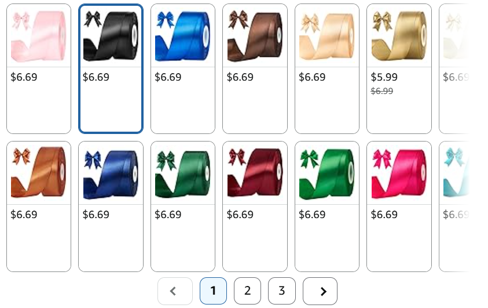Click the previous page left chevron

[x=175, y=291]
